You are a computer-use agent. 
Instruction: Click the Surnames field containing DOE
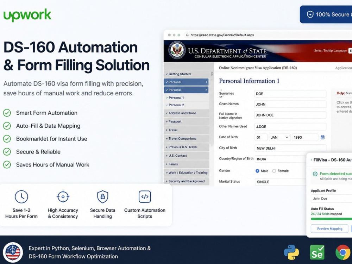[x=290, y=94]
